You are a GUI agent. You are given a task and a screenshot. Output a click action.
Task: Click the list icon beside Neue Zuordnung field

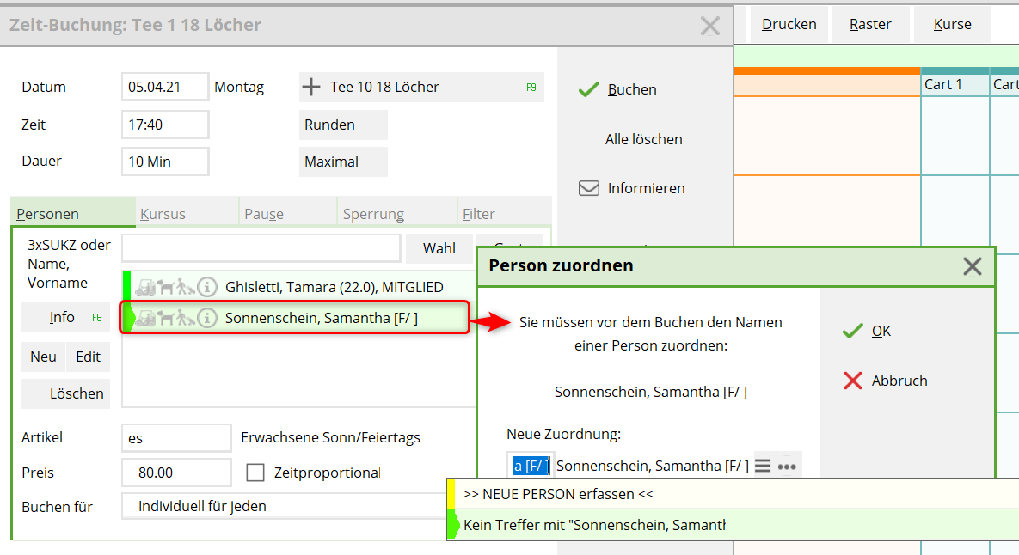[x=763, y=466]
